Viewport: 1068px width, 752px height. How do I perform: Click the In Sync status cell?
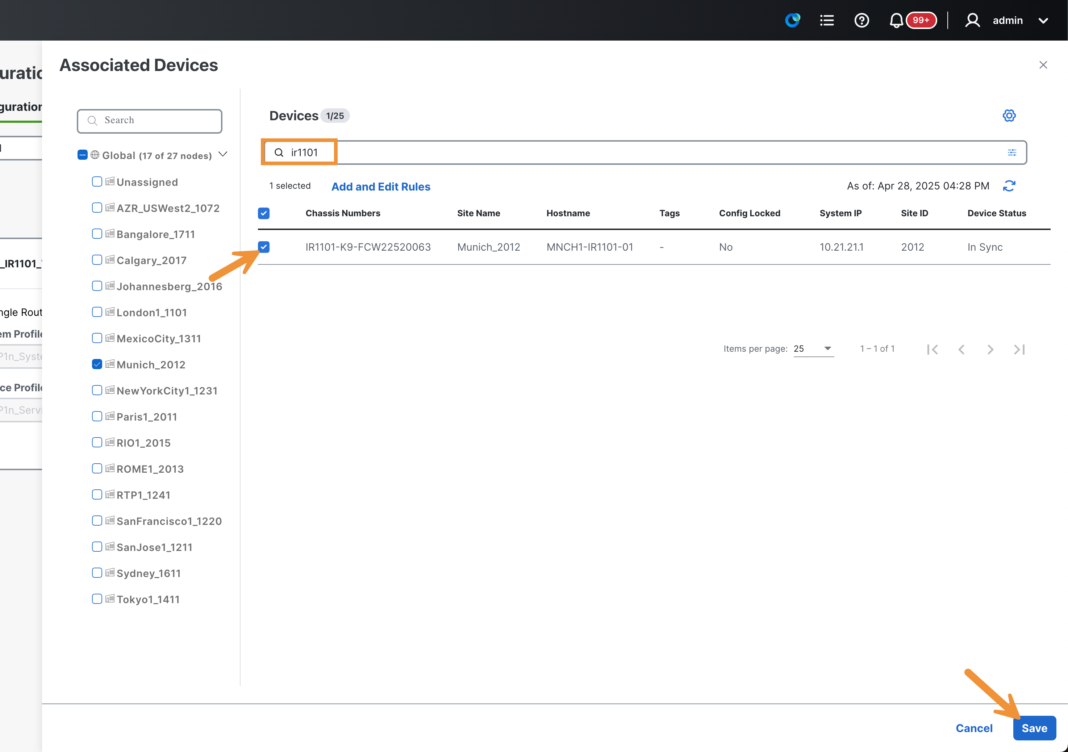985,247
